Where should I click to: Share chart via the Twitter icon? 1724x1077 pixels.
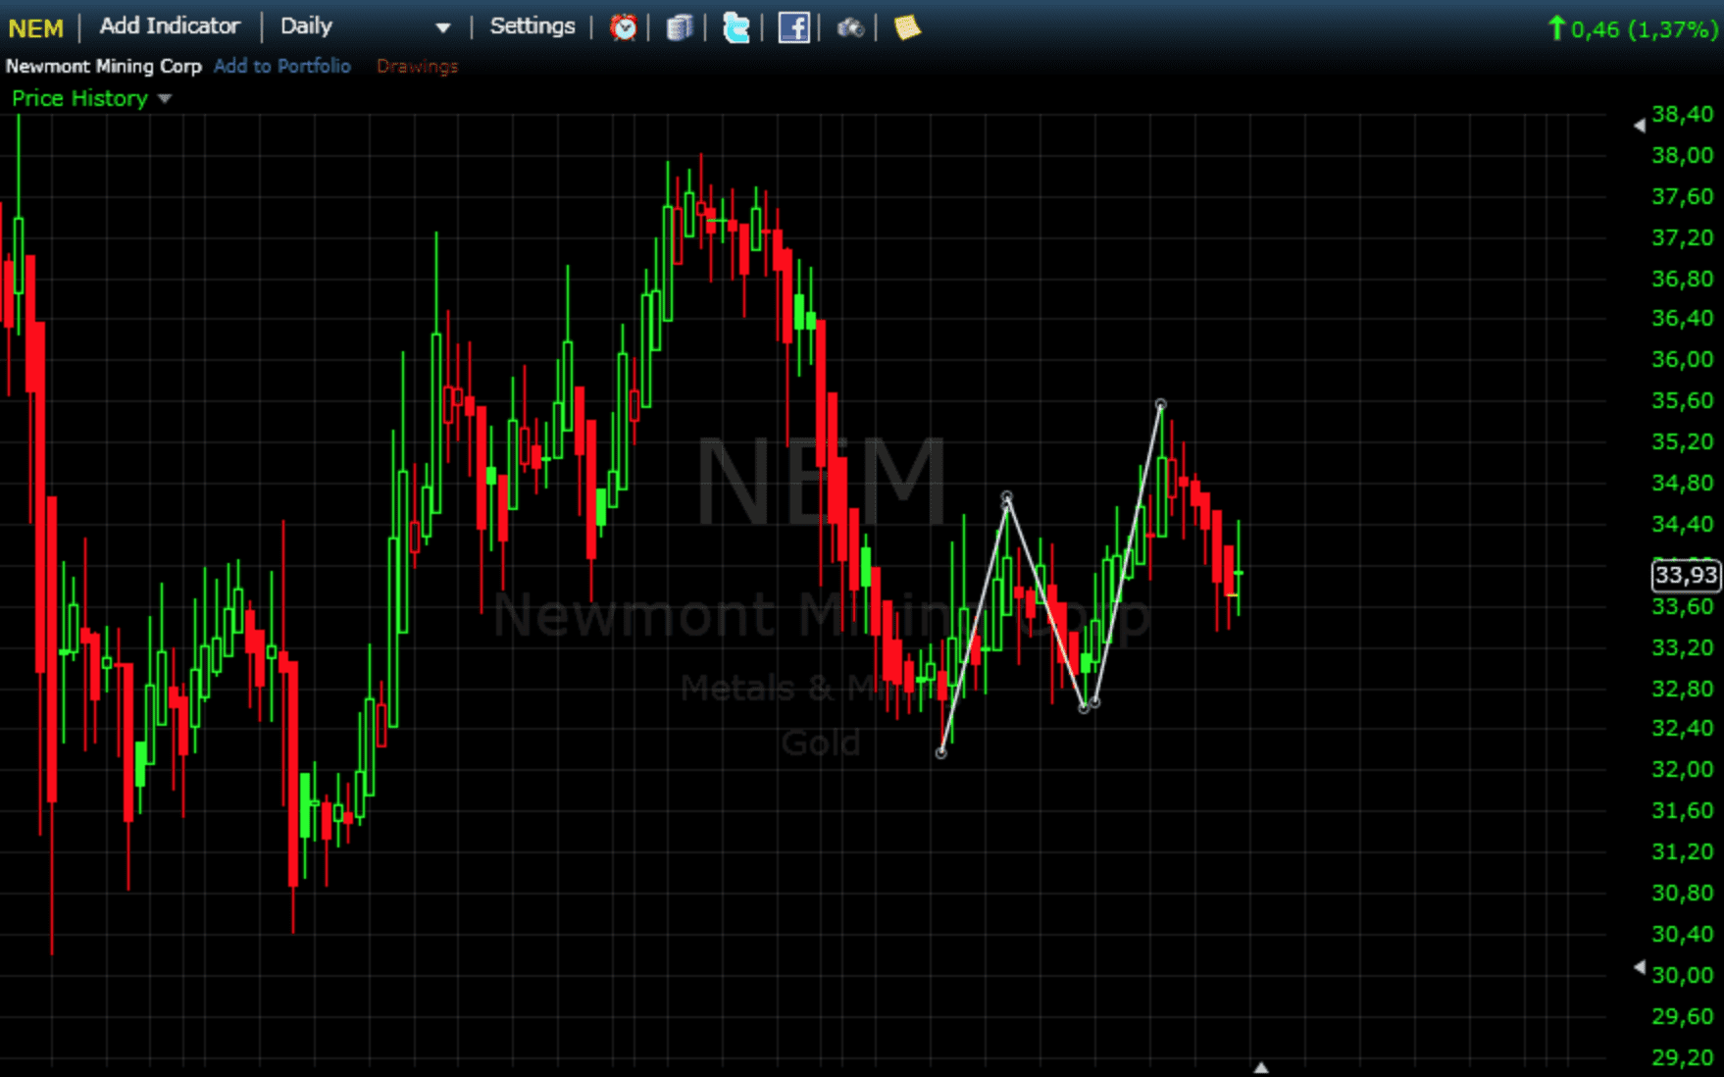[735, 27]
